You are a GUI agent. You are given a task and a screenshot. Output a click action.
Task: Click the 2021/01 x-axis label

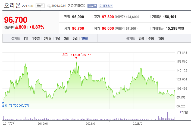click(x=91, y=124)
